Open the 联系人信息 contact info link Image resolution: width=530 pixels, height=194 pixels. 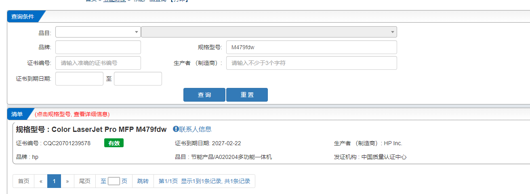[x=196, y=129]
